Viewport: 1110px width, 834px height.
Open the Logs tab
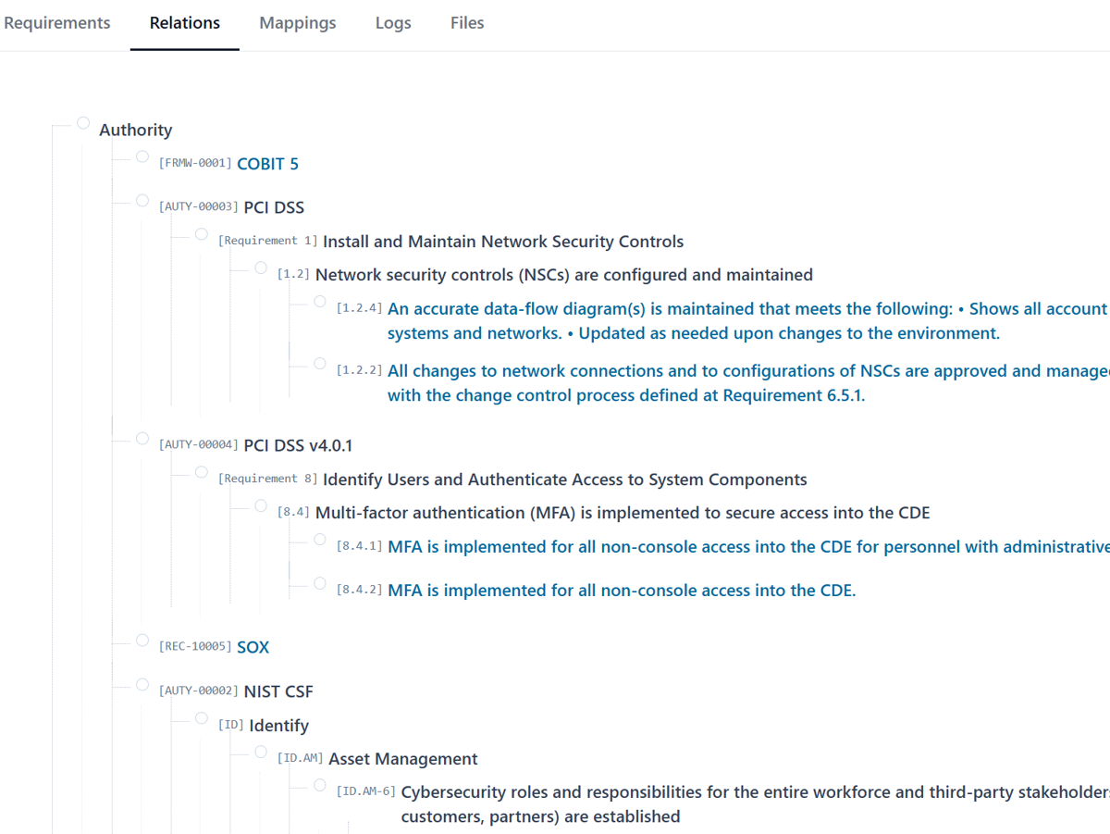(393, 23)
